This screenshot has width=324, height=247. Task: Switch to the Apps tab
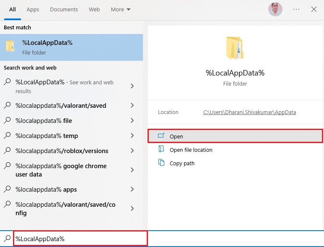(x=33, y=10)
